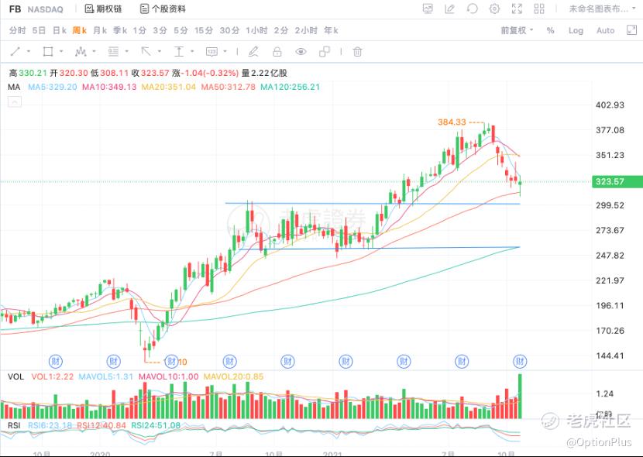This screenshot has width=643, height=457.
Task: Select the 1小时 interval
Action: pos(256,30)
